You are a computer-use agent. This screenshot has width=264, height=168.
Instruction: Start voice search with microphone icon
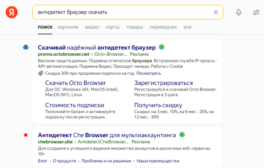pyautogui.click(x=238, y=12)
